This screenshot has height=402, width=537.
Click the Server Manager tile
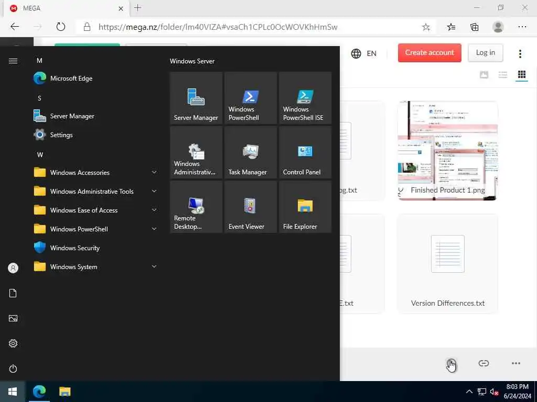(x=196, y=98)
